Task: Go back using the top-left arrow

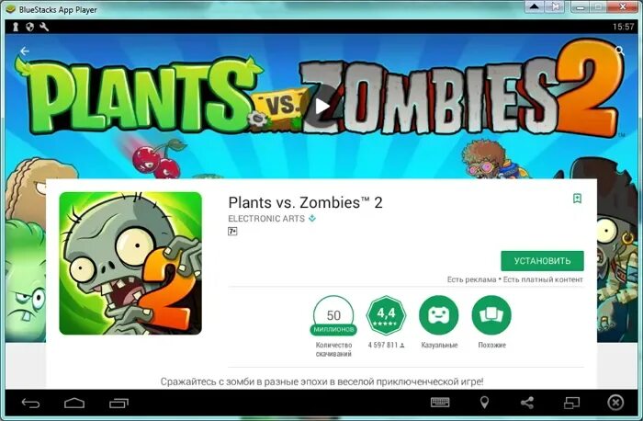Action: point(25,51)
